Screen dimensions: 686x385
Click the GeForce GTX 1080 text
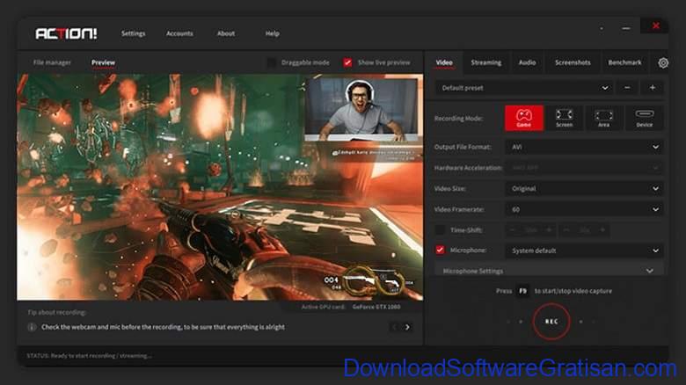376,307
